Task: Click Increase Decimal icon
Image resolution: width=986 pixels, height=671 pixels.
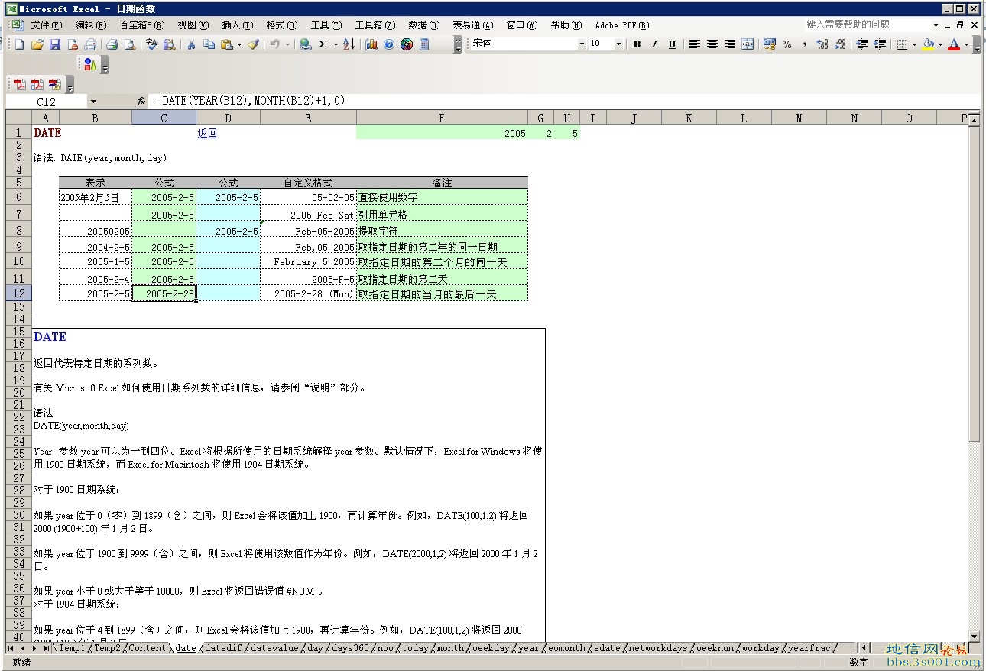Action: (x=822, y=44)
